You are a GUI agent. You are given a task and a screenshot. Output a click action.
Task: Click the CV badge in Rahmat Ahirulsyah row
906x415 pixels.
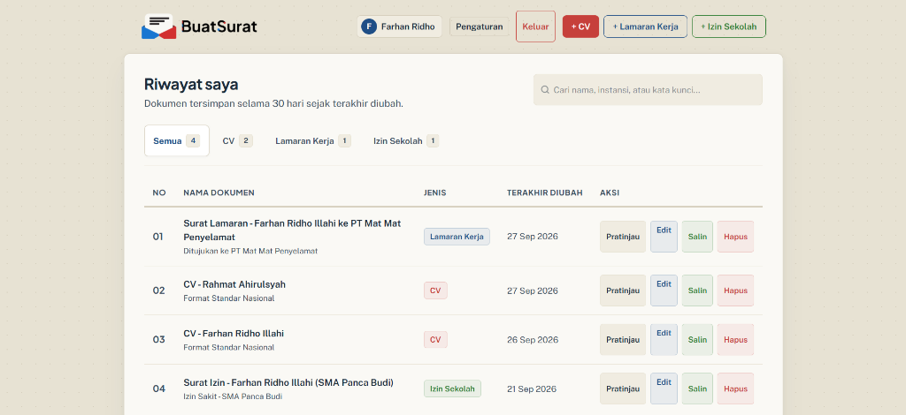[x=435, y=290]
